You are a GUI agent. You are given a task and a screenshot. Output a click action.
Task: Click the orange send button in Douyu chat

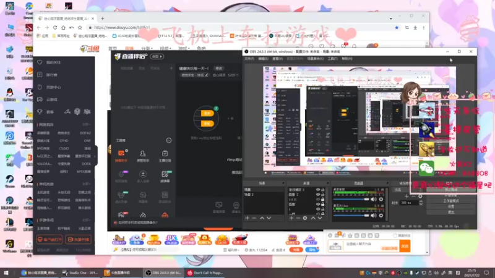pyautogui.click(x=405, y=246)
